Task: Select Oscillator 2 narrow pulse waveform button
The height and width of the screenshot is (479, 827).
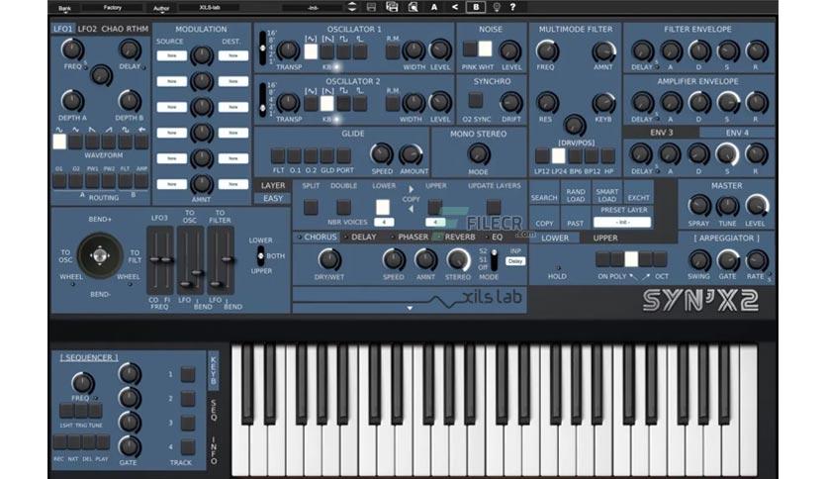Action: (360, 103)
